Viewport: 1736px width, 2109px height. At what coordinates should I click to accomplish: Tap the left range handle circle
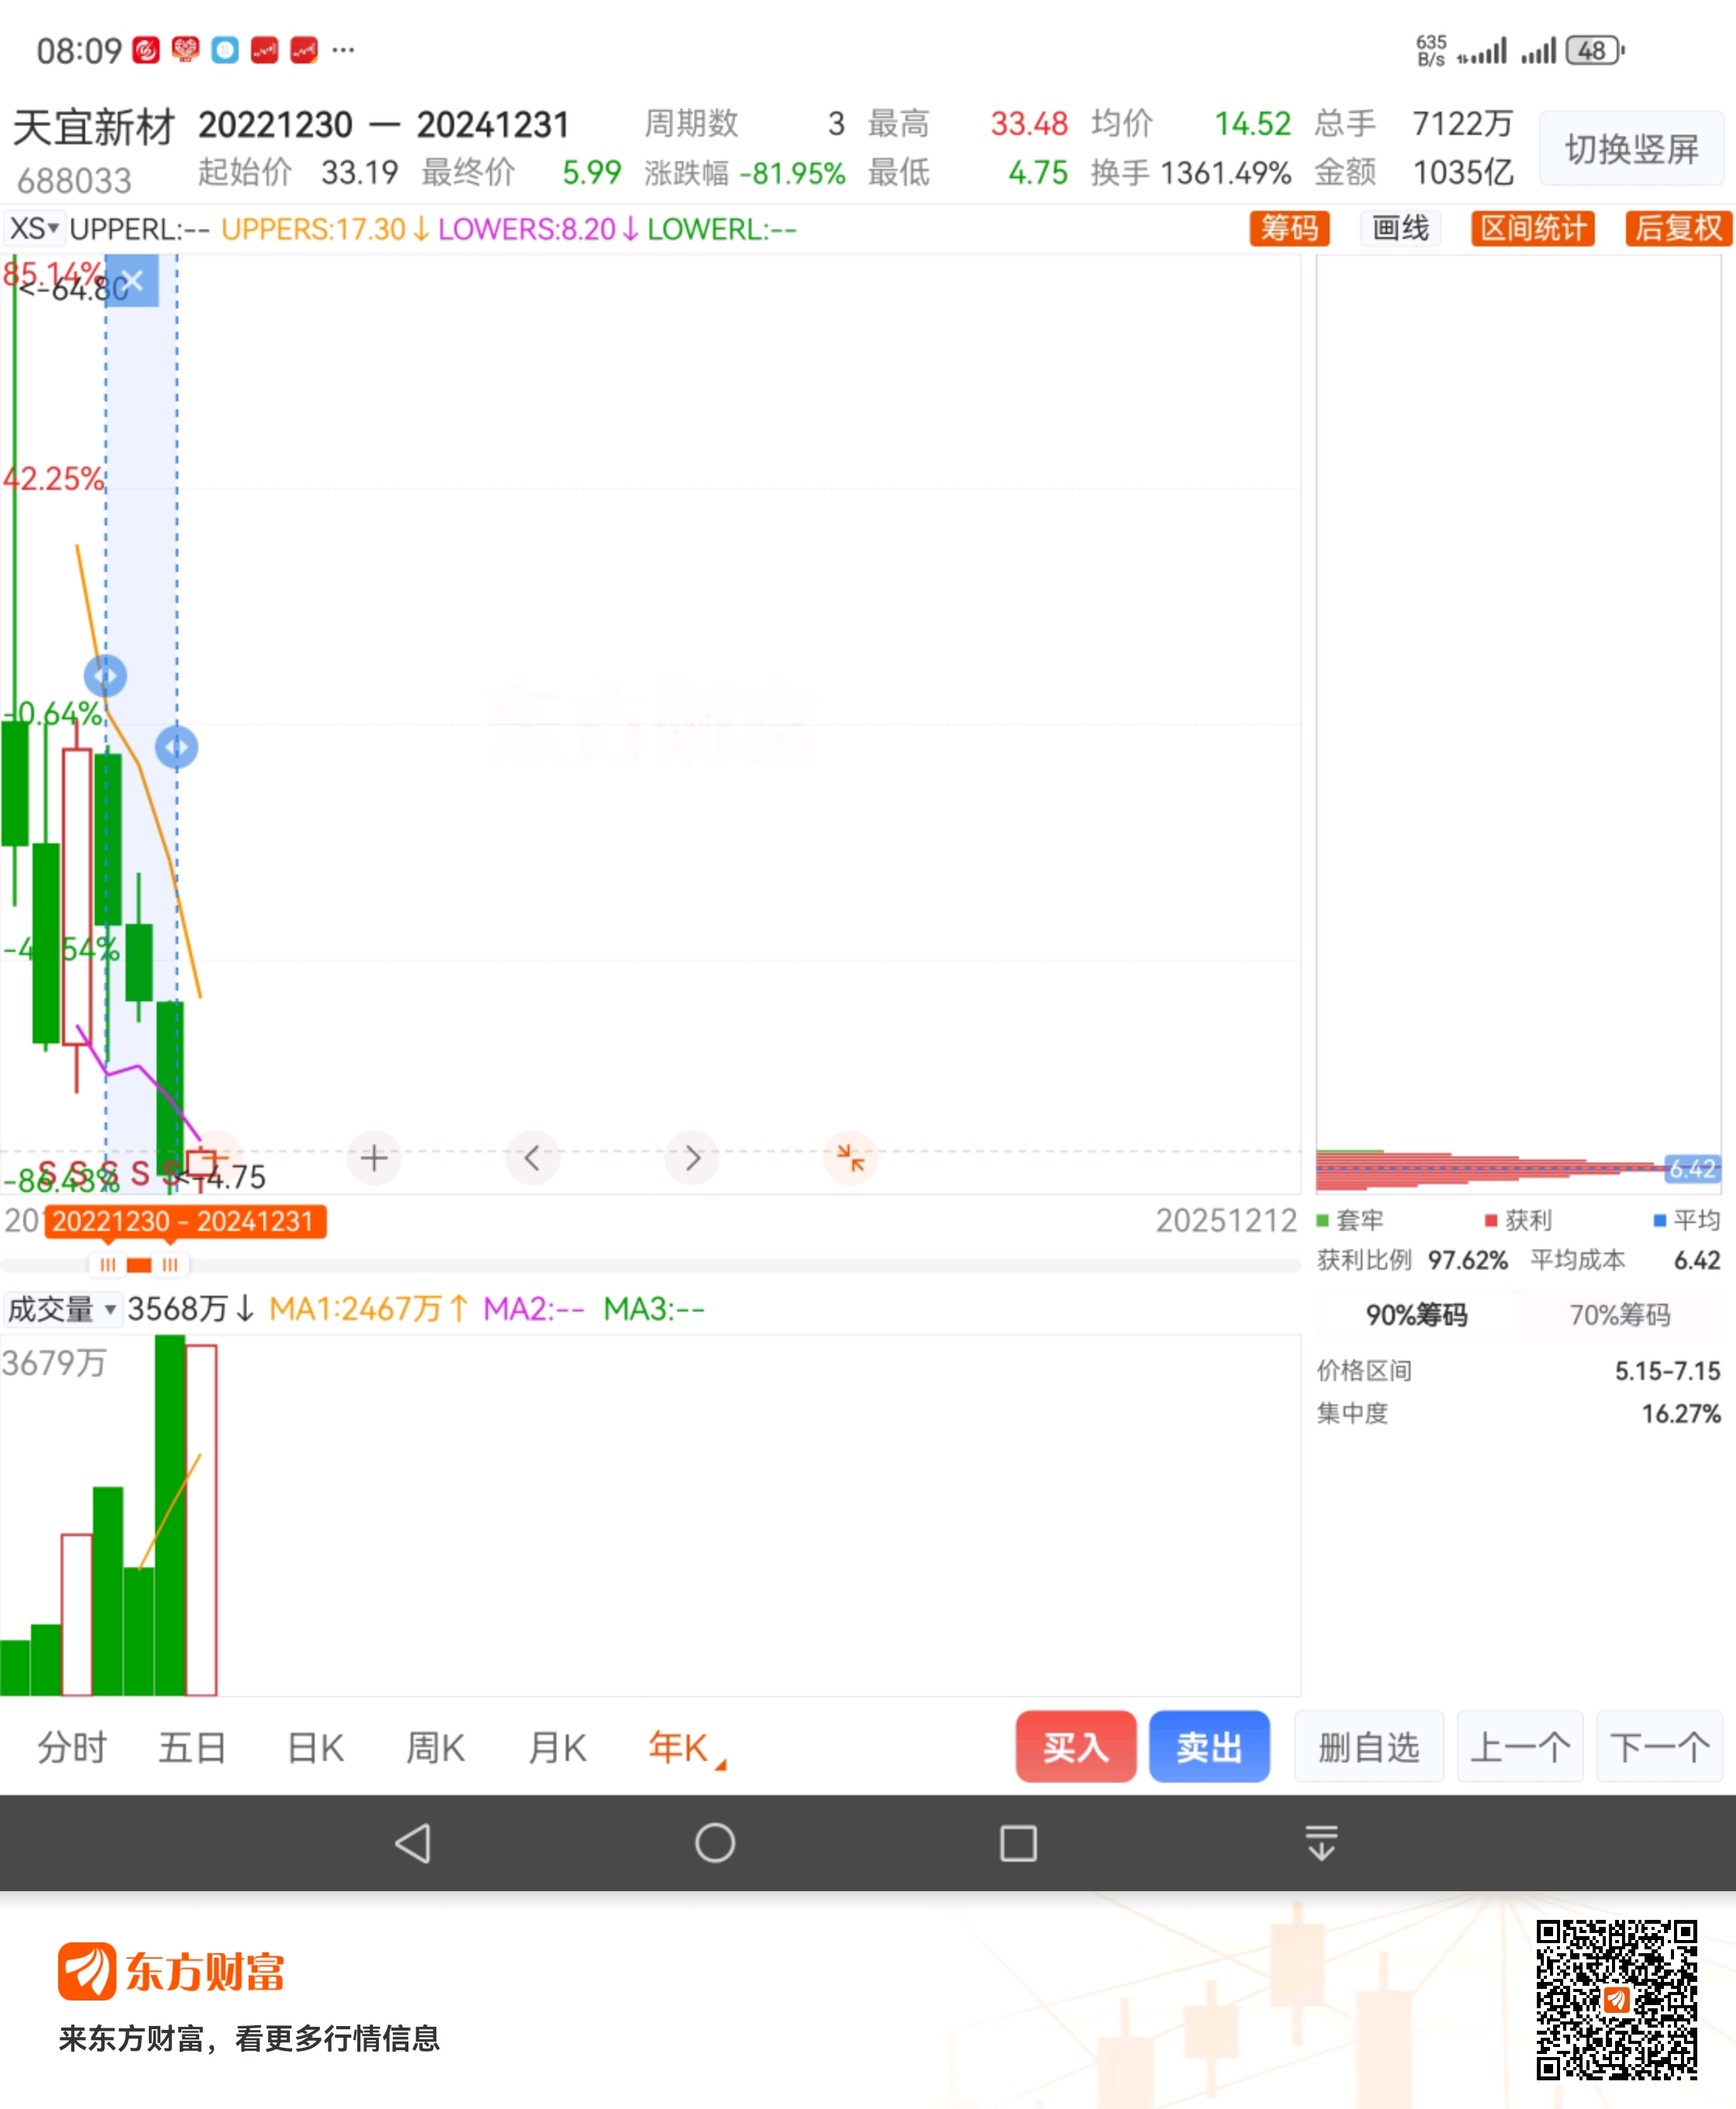pyautogui.click(x=105, y=676)
